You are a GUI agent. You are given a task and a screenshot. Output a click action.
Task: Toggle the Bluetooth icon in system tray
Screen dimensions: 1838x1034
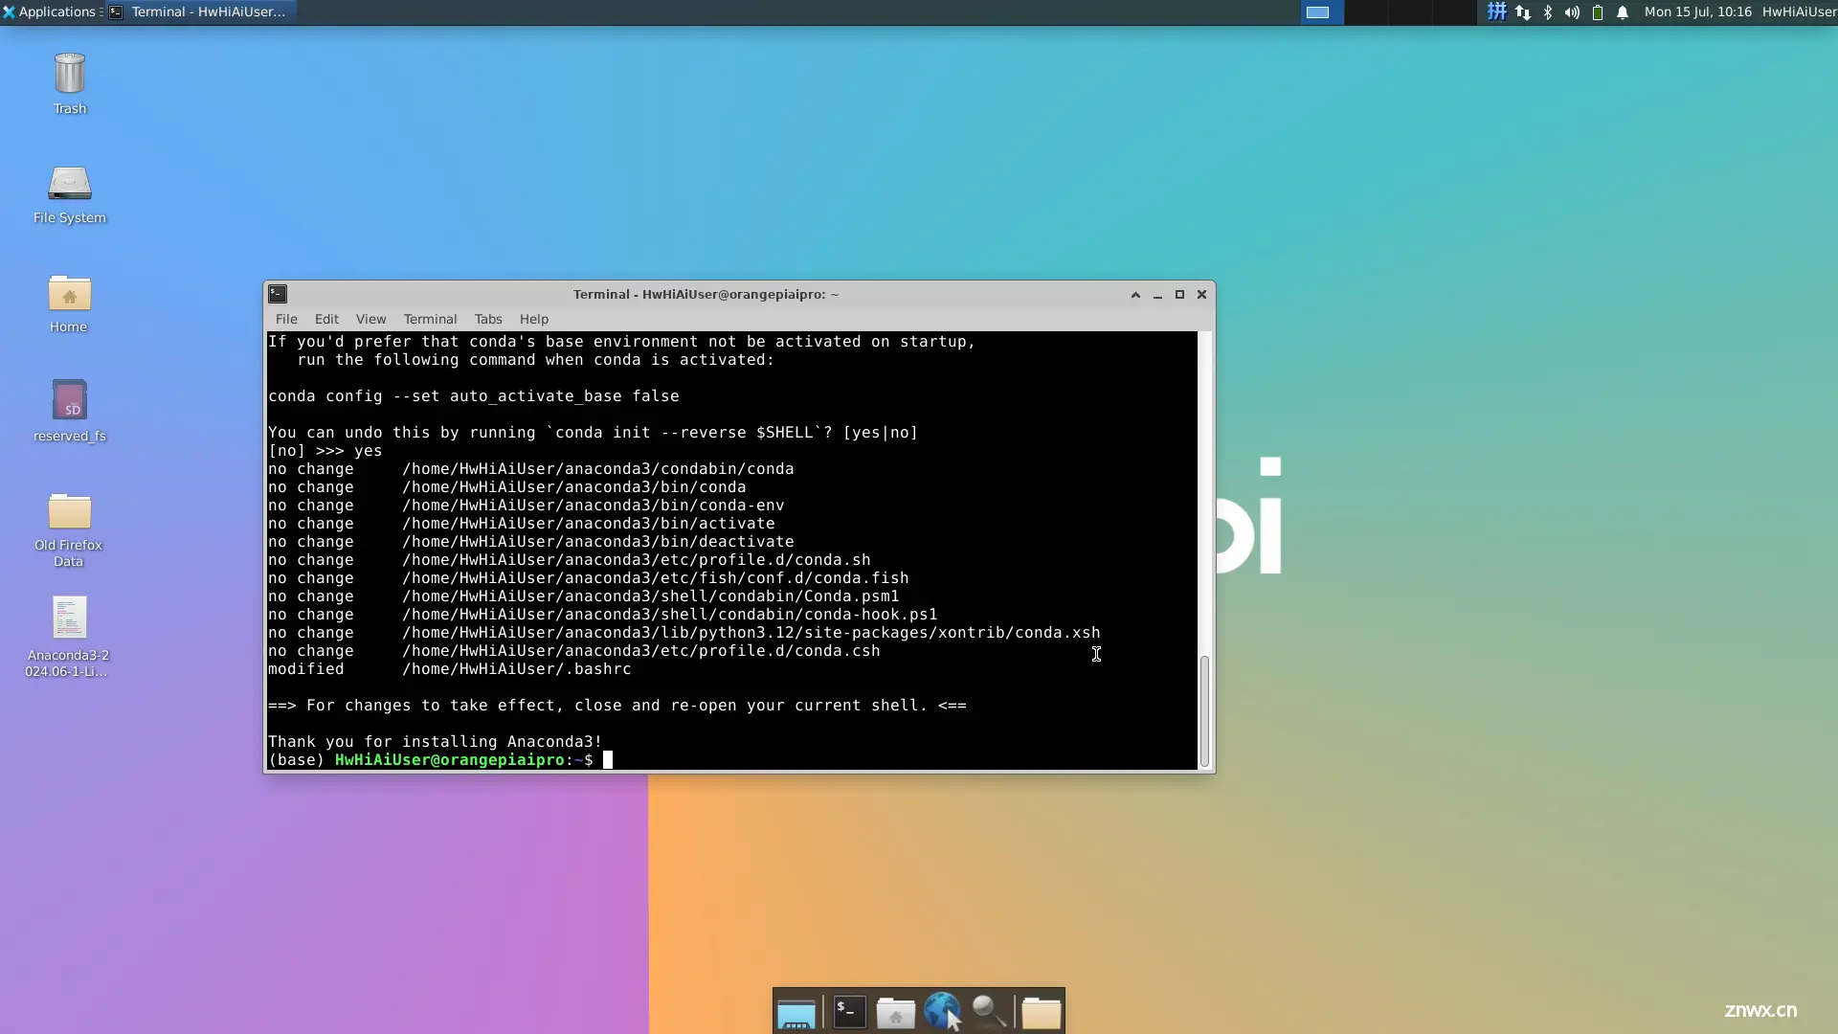coord(1546,11)
